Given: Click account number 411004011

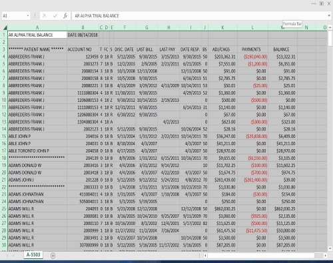Looking at the screenshot, I should coord(83,194).
